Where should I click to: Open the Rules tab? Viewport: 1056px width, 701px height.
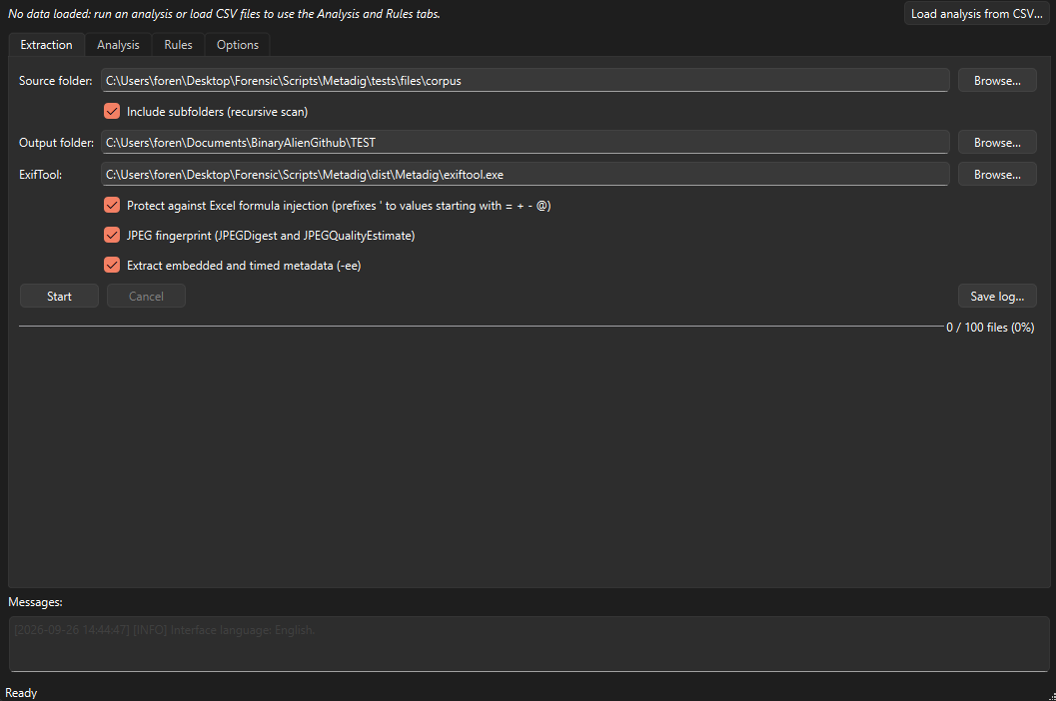pos(178,45)
